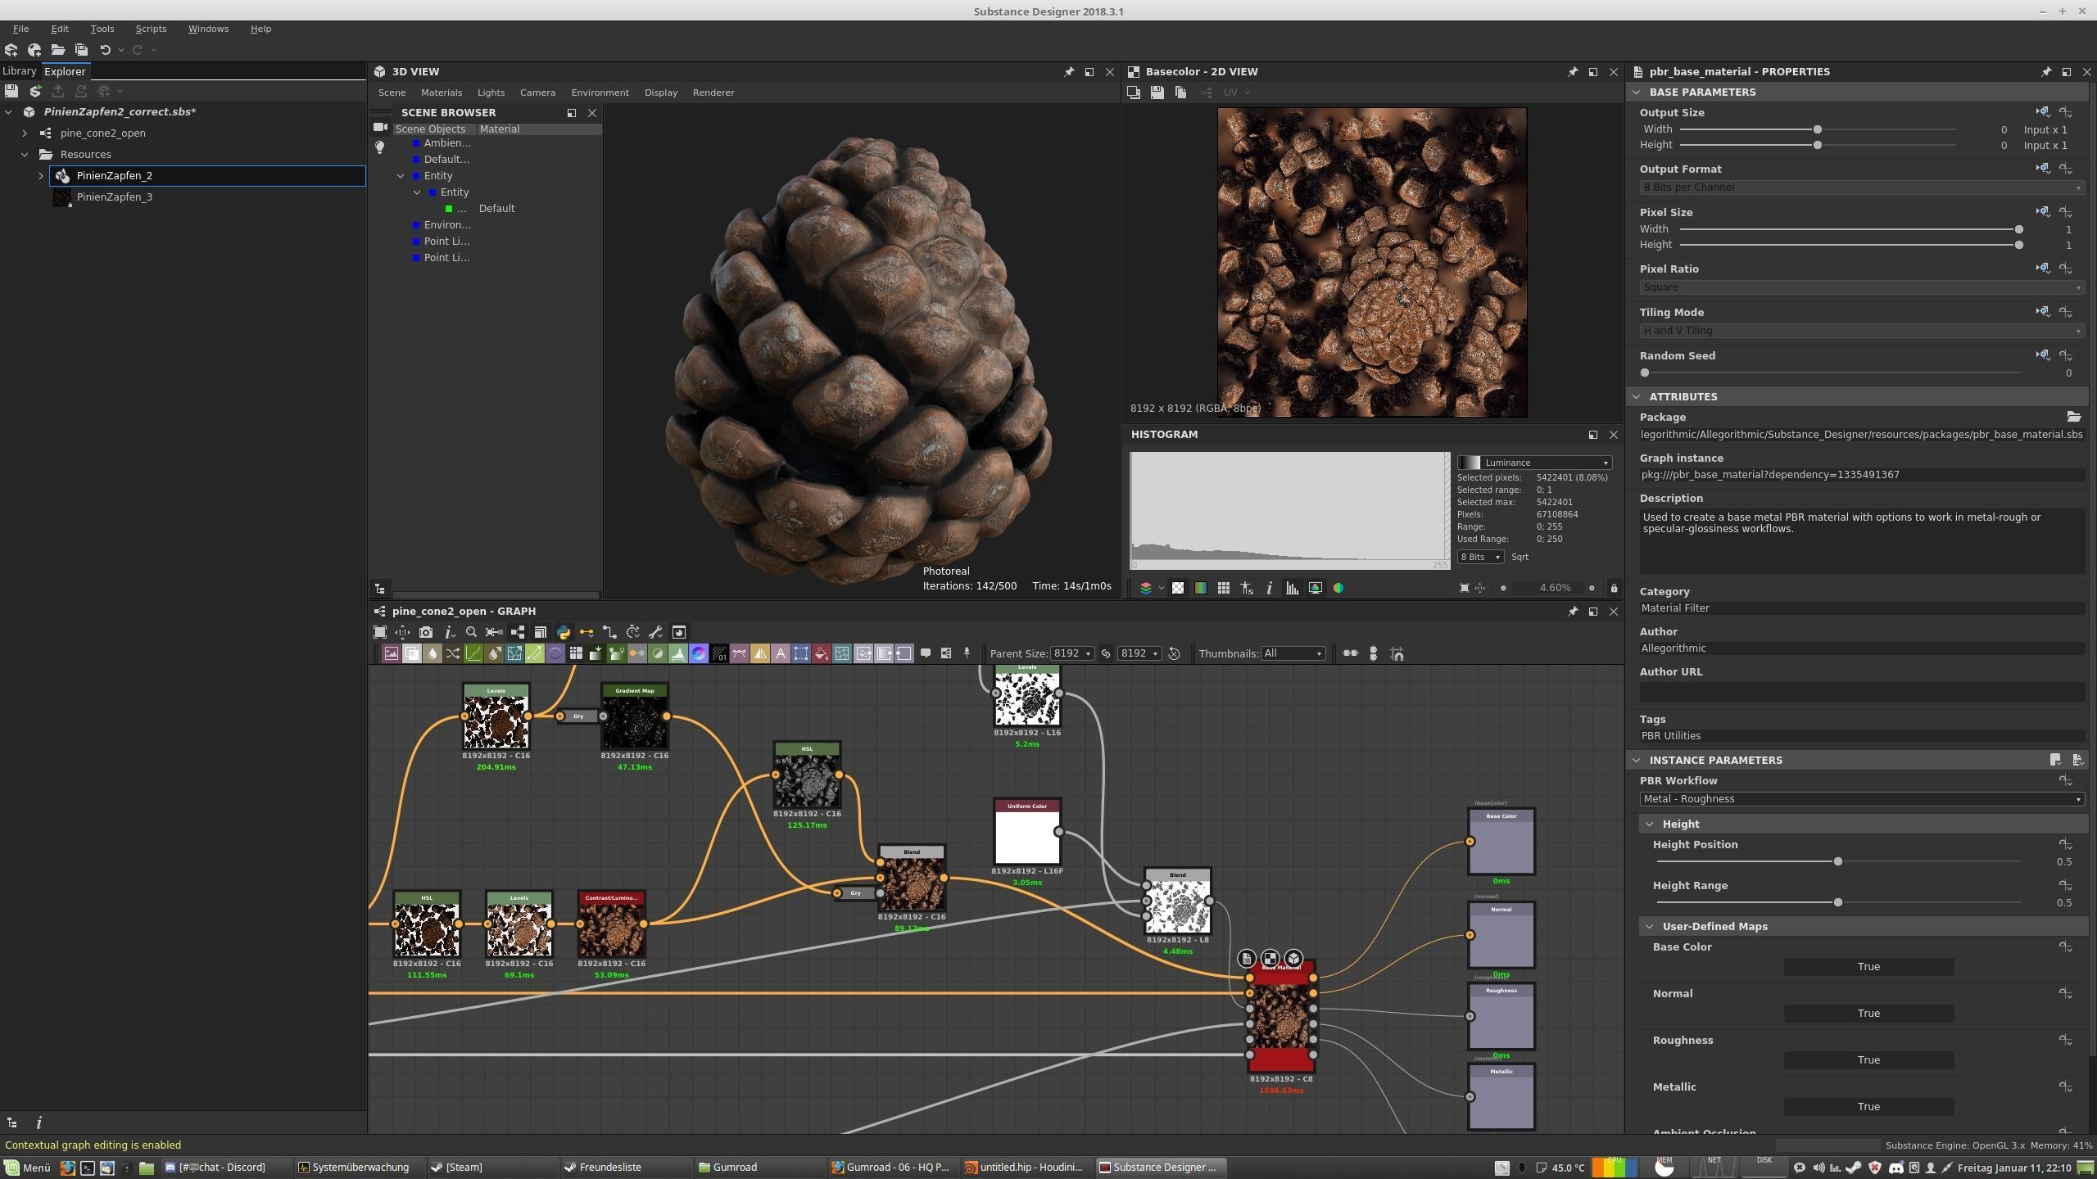Screen dimensions: 2097x1179
Task: Collapse the BASE PARAMETERS section
Action: pos(1637,92)
